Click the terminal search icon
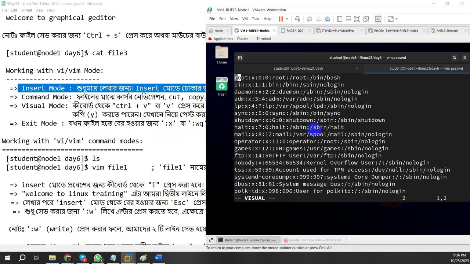Image resolution: width=470 pixels, height=264 pixels. (x=455, y=58)
